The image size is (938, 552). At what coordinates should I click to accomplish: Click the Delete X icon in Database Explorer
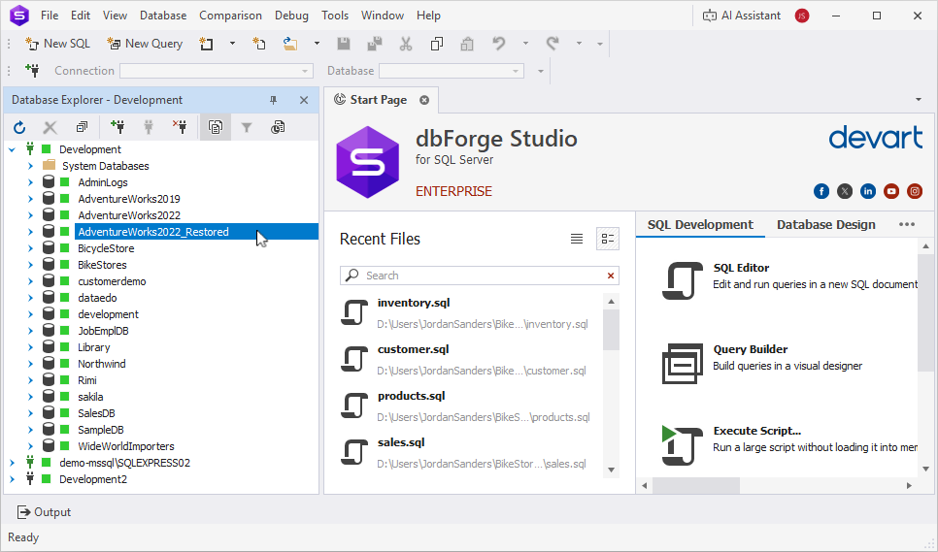coord(50,127)
